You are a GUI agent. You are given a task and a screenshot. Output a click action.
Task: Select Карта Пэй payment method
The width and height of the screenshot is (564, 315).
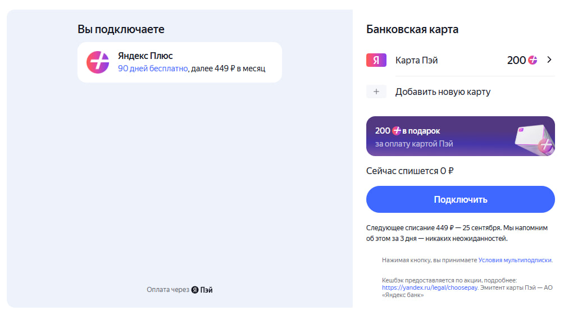coord(461,60)
